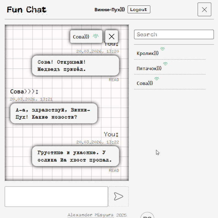Click the Винни-Пух))) username in the header
Image resolution: width=218 pixels, height=218 pixels.
point(110,10)
